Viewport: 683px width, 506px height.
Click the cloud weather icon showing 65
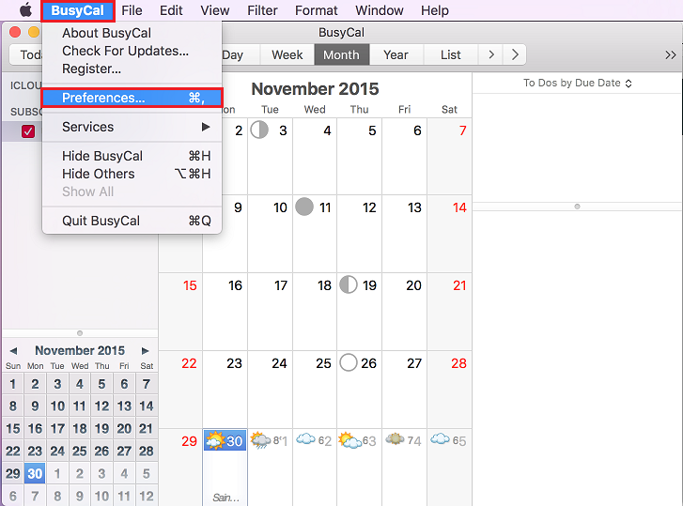(x=440, y=439)
